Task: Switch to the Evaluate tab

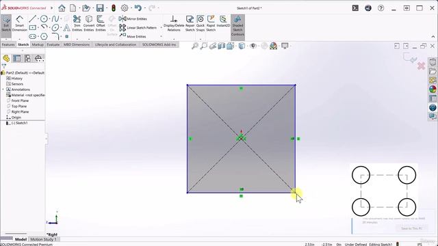Action: (53, 44)
